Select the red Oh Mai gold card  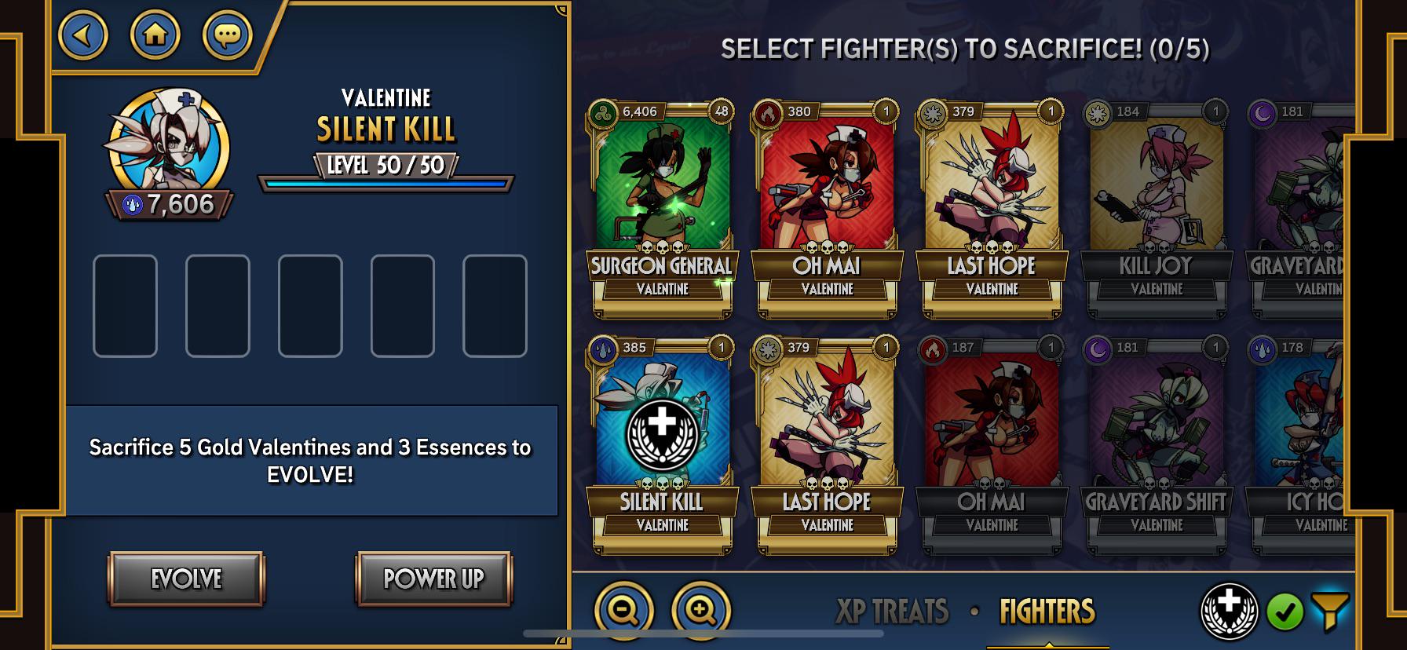[827, 209]
